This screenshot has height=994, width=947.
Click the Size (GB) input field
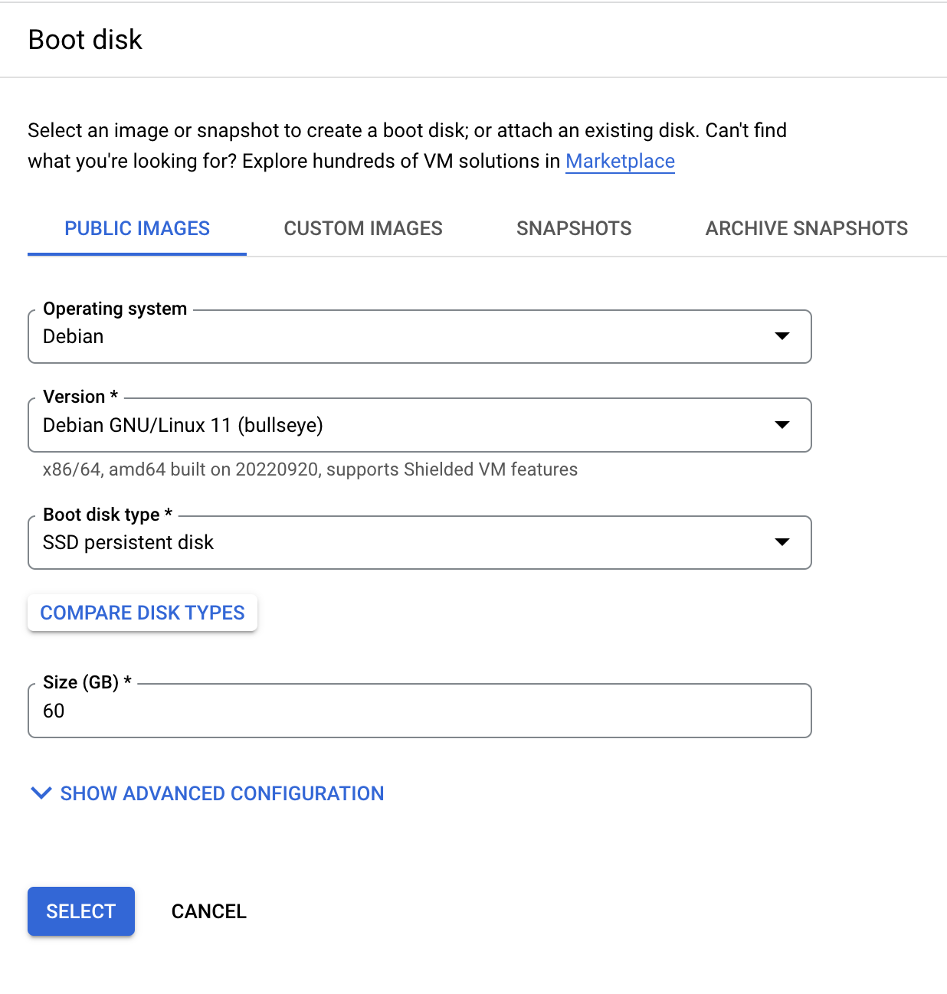pyautogui.click(x=419, y=711)
